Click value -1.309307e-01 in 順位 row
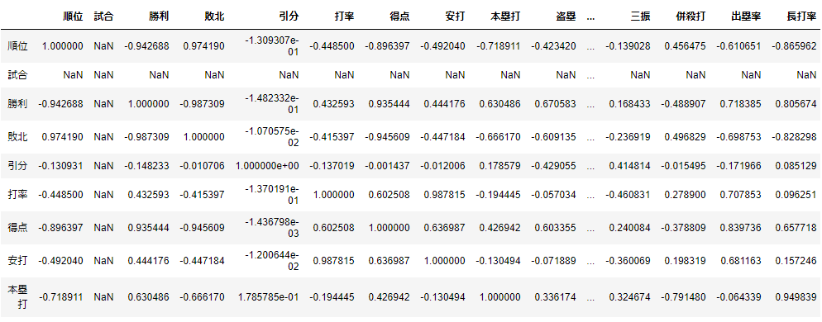The width and height of the screenshot is (822, 322). coord(271,46)
